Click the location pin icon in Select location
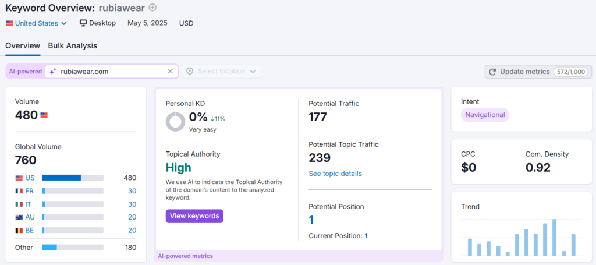 pyautogui.click(x=190, y=71)
